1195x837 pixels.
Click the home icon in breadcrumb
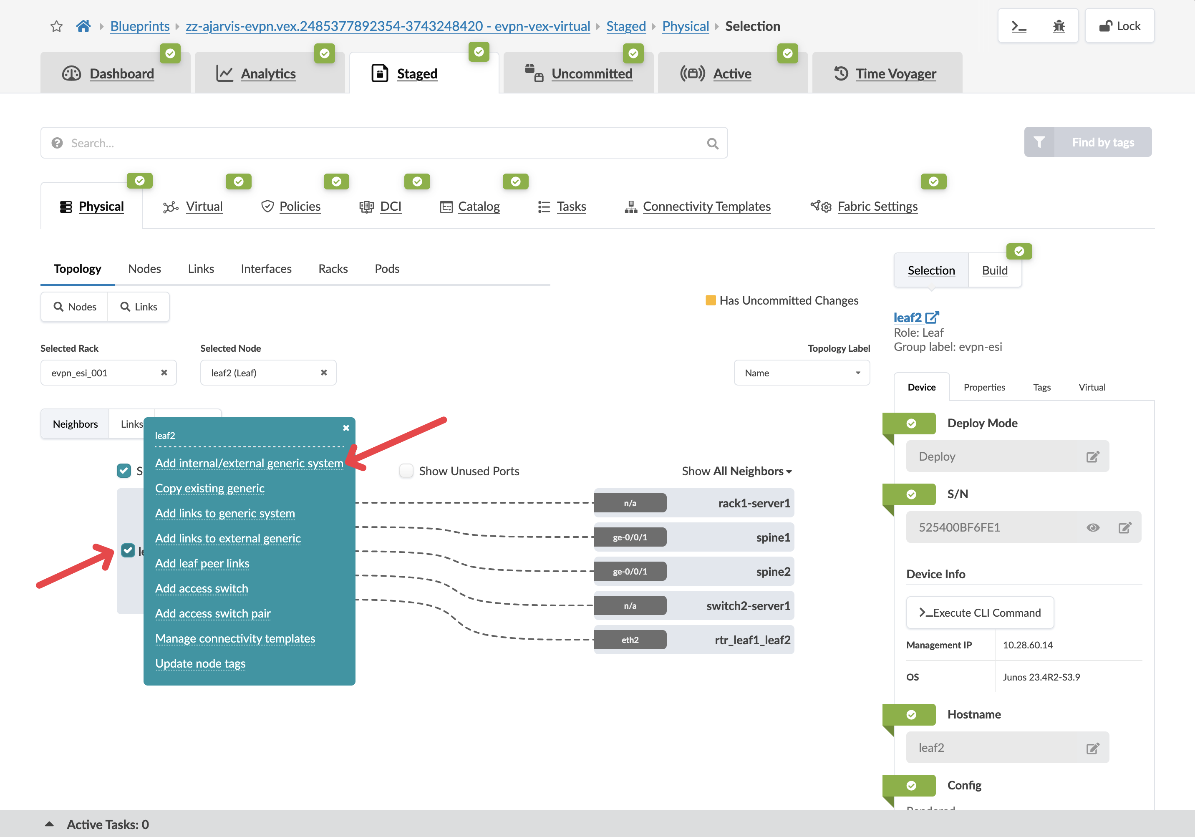[83, 26]
